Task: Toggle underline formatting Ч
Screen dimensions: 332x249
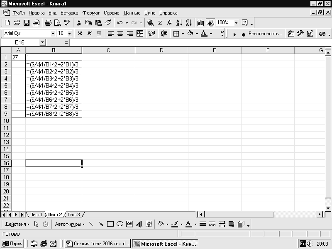Action: [99, 34]
